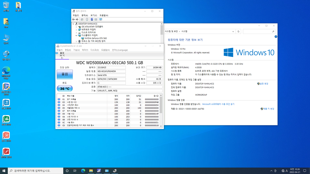Image resolution: width=310 pixels, height=174 pixels.
Task: Click 설정 변경 link
Action: pos(263,84)
